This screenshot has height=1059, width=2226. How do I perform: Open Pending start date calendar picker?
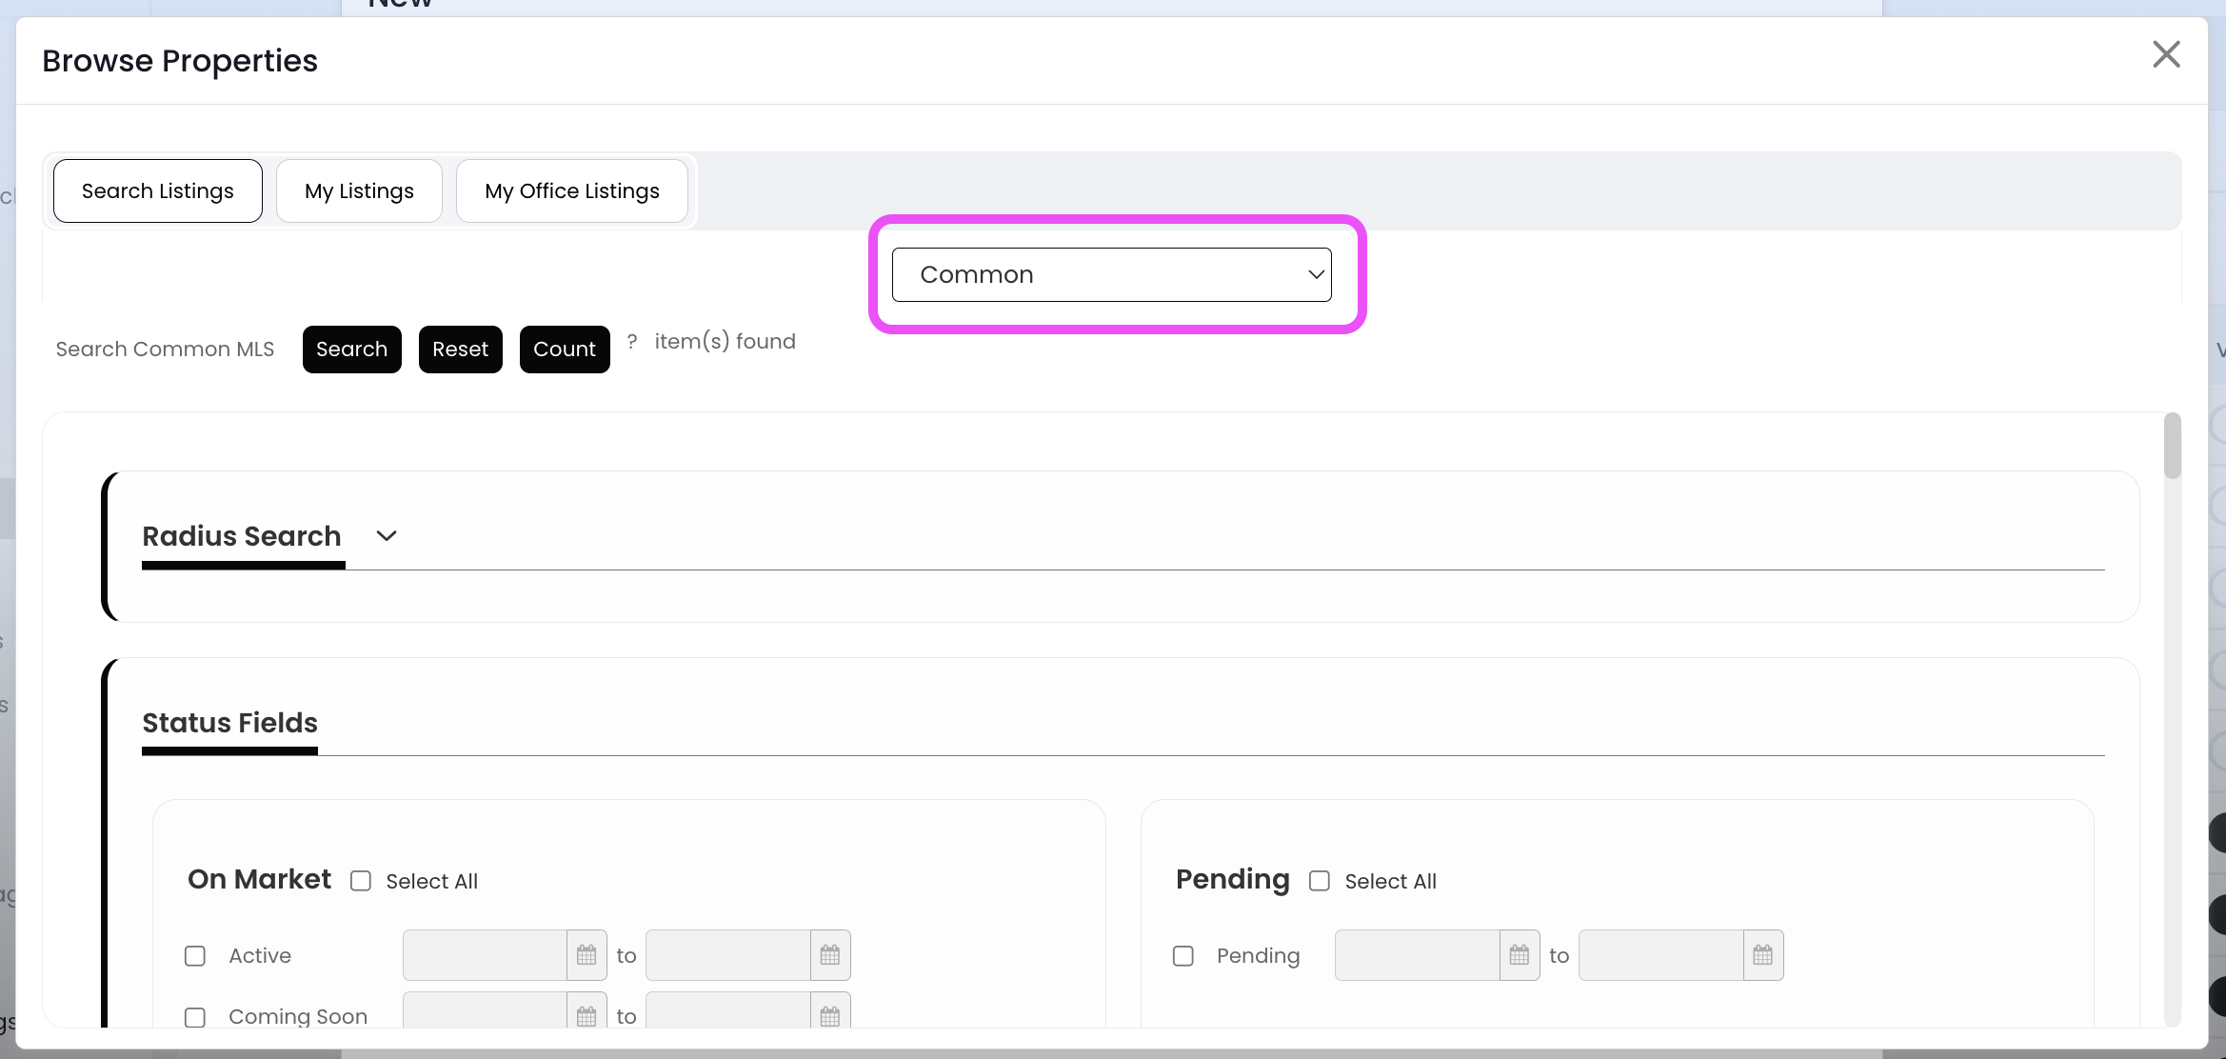coord(1520,955)
